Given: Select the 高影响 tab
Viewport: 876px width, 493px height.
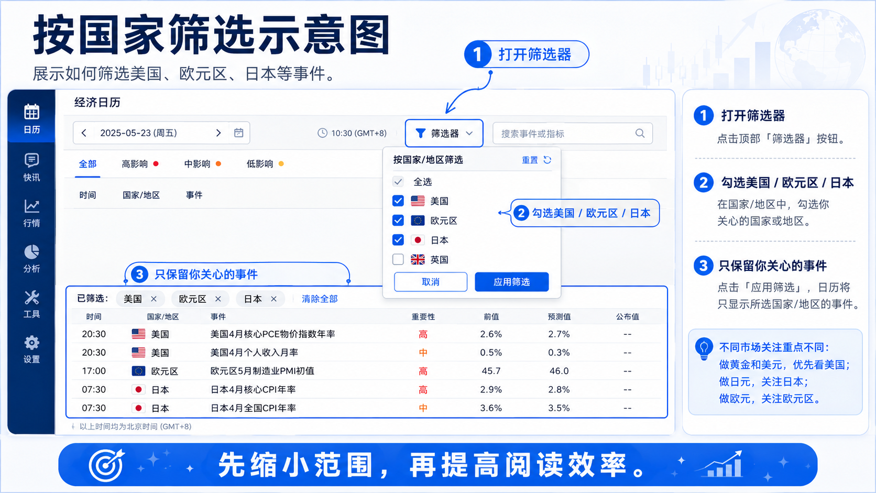Looking at the screenshot, I should tap(140, 164).
